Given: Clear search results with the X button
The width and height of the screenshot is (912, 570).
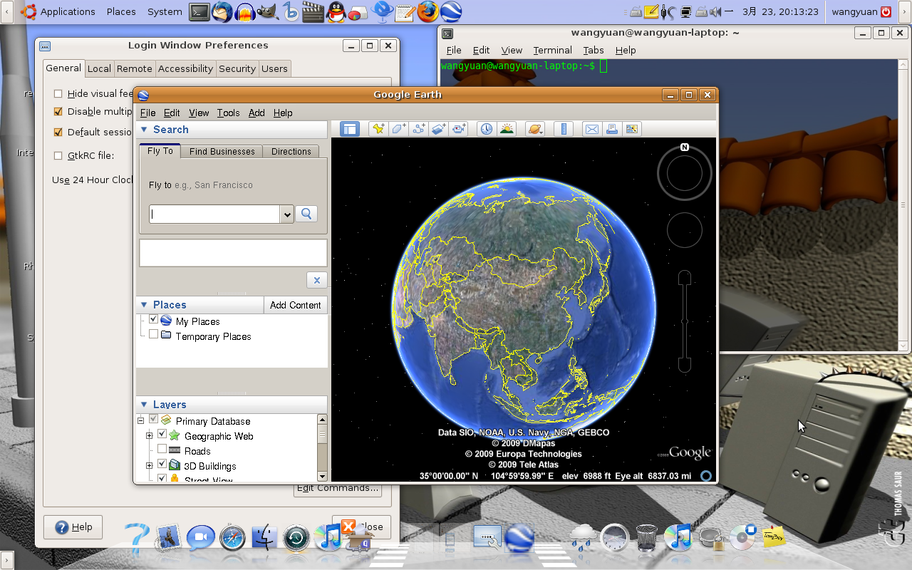Looking at the screenshot, I should click(317, 280).
